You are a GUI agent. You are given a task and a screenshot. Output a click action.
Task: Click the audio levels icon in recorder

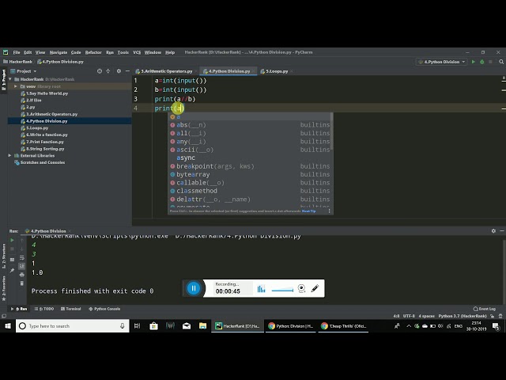coord(261,288)
